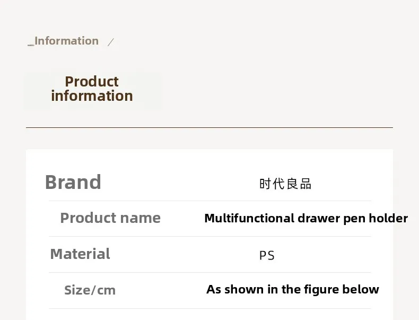419x320 pixels.
Task: Click the divider line below the Brand row
Action: tap(210, 201)
